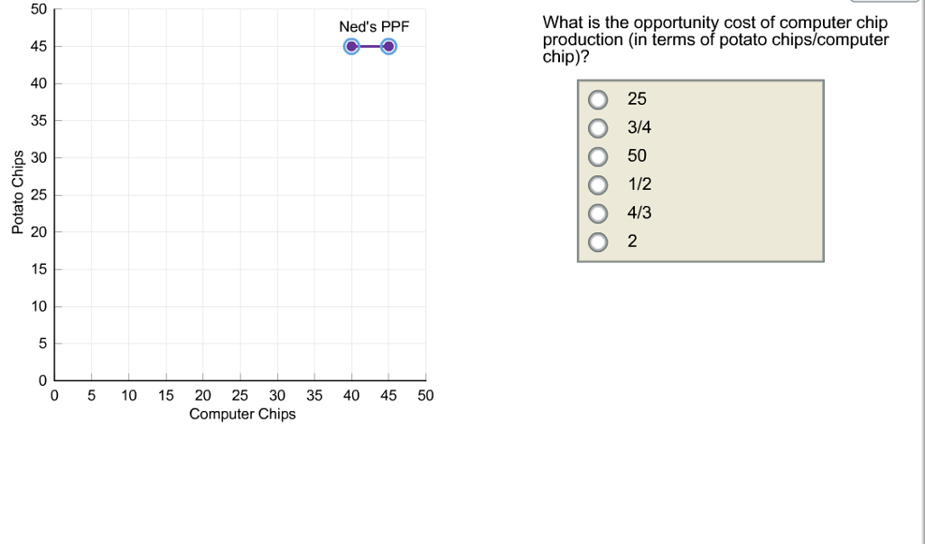
Task: Grab the right endpoint of Ned's PPF
Action: coord(388,47)
